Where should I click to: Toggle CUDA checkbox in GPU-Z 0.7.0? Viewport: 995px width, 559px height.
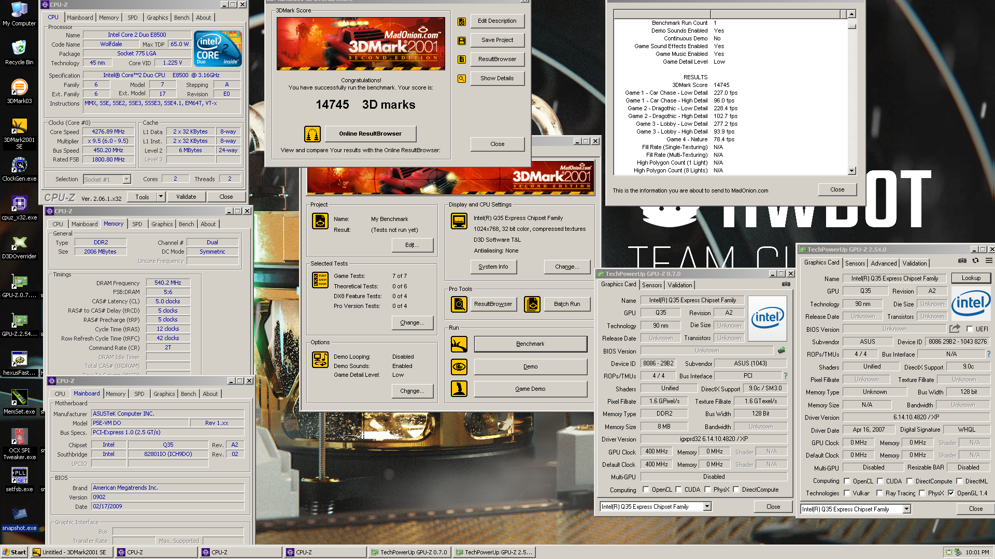678,490
